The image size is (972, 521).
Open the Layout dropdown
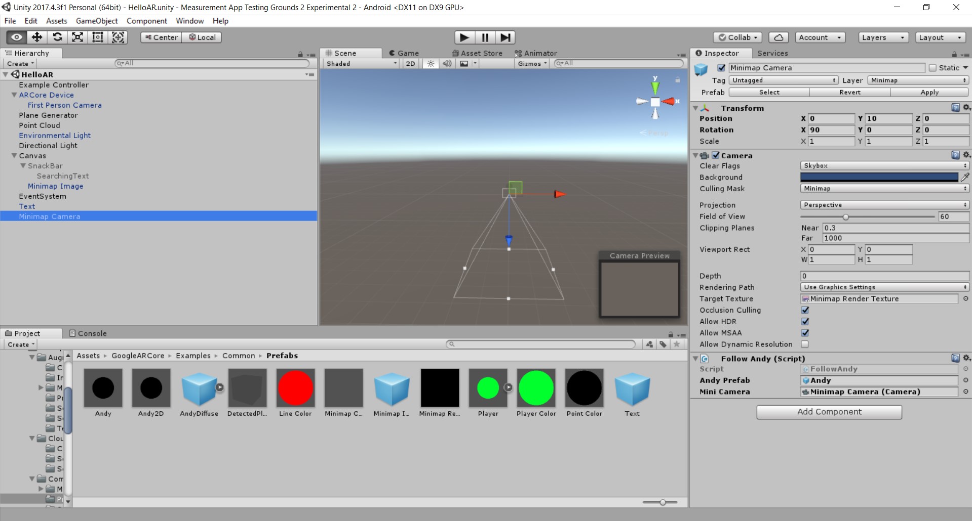[940, 37]
